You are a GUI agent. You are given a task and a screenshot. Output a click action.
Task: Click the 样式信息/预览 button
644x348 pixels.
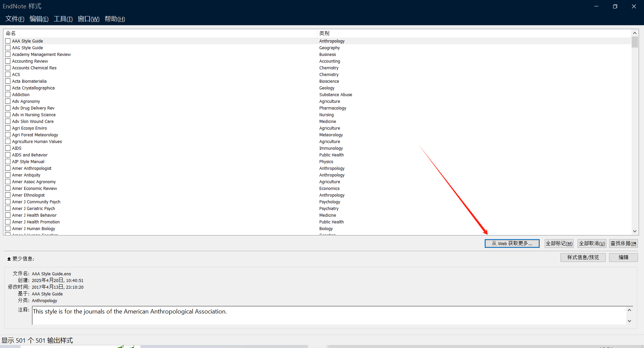point(583,257)
